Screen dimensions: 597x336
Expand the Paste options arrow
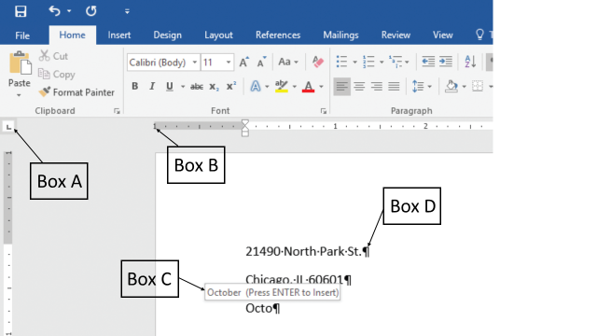pyautogui.click(x=19, y=95)
